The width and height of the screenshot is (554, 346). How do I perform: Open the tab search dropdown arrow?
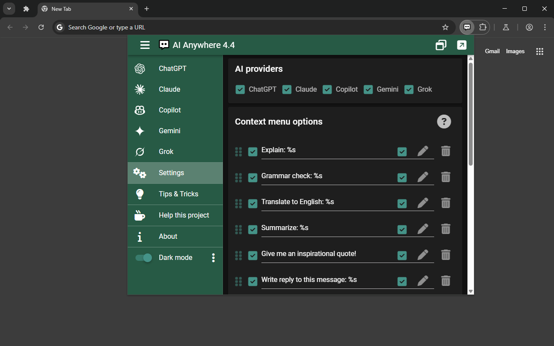click(x=9, y=9)
